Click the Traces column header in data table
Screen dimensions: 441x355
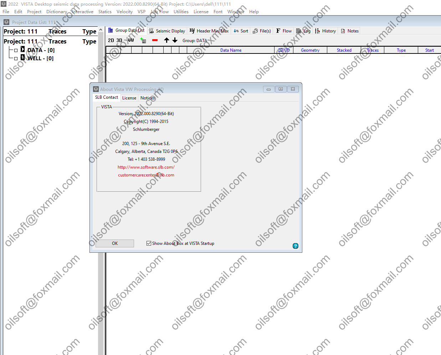click(373, 50)
